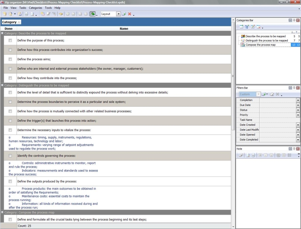
Task: Click the red X delete layout icon
Action: coord(129,14)
